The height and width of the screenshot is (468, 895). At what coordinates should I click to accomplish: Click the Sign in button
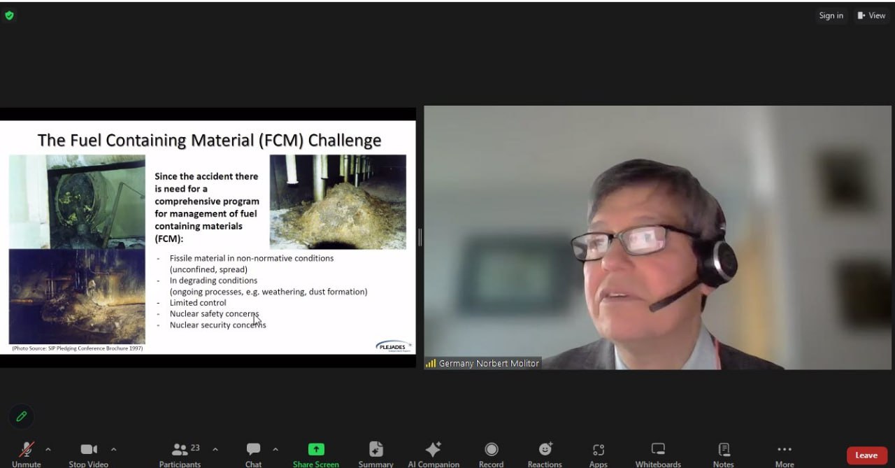click(x=831, y=15)
